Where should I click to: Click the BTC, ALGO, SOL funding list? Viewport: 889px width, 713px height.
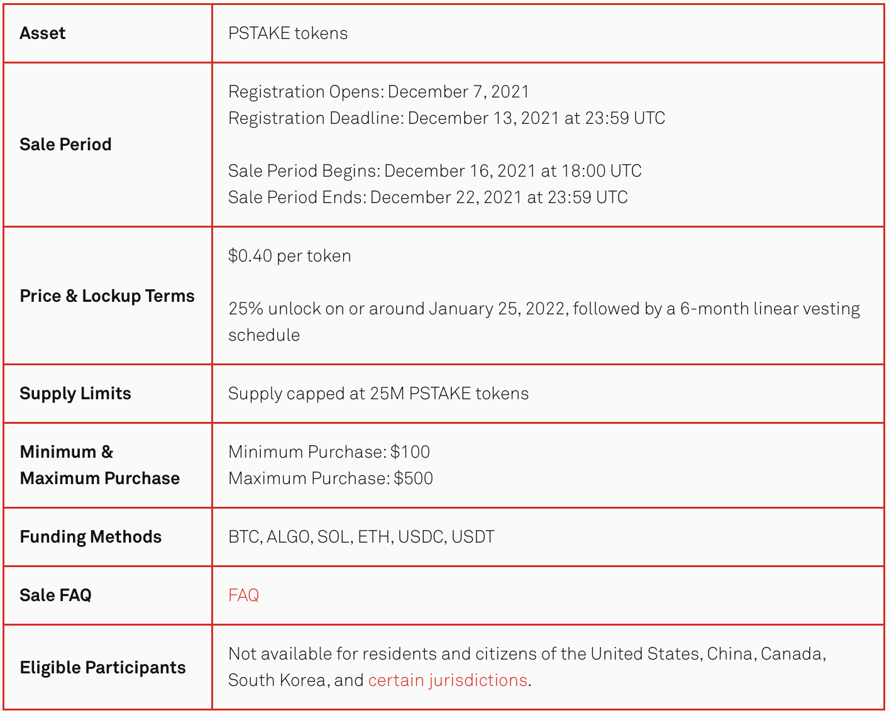point(361,537)
